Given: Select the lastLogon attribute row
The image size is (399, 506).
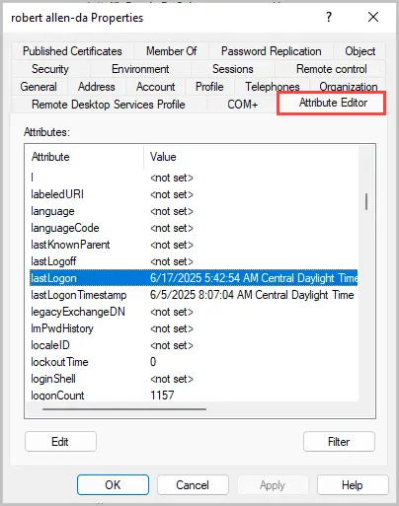Looking at the screenshot, I should [194, 278].
